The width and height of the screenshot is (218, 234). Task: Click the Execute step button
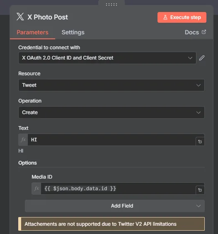click(x=182, y=17)
